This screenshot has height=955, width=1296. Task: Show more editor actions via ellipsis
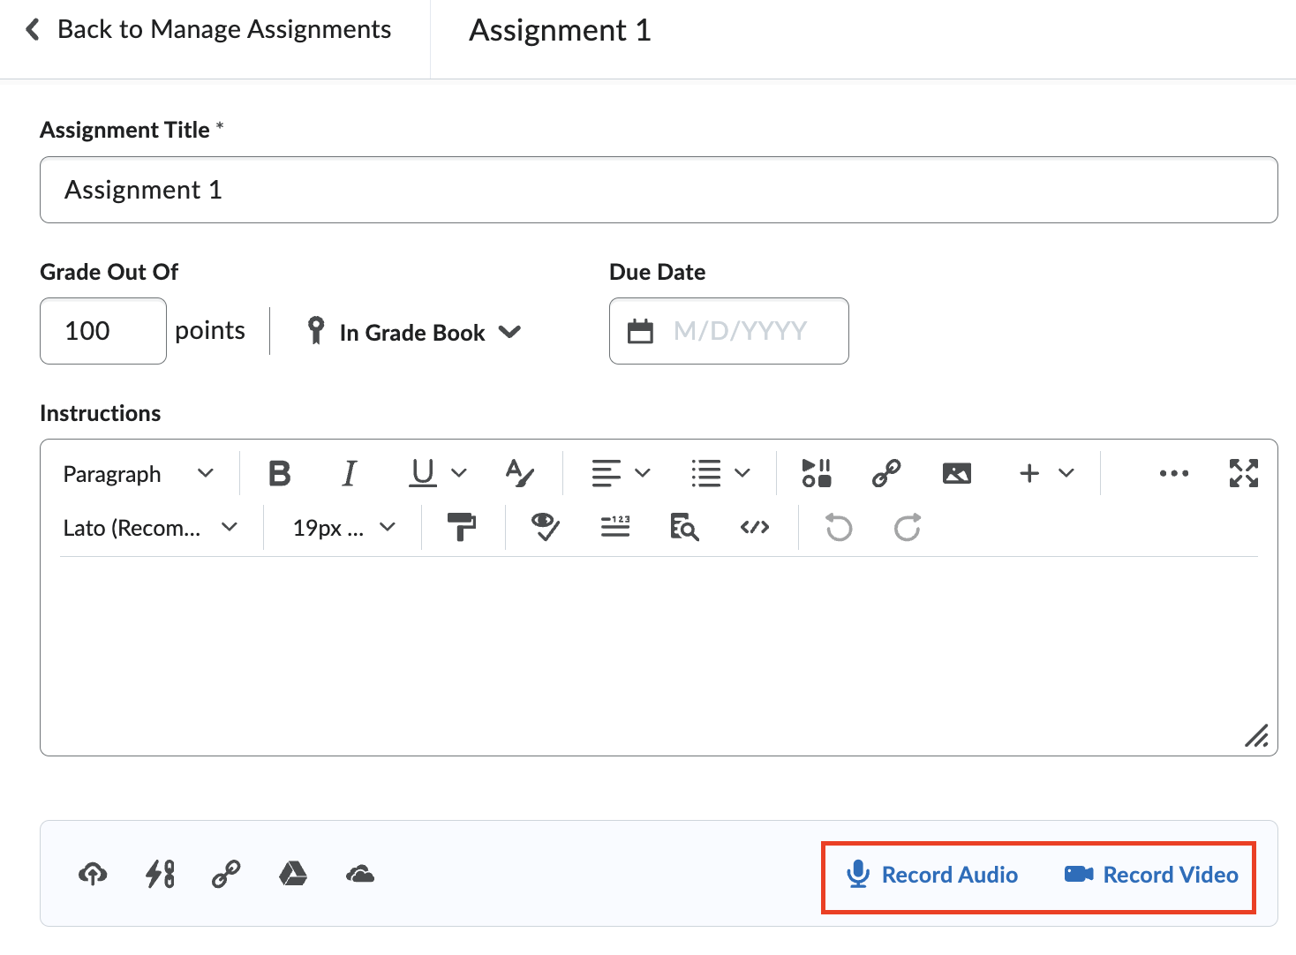(1173, 473)
